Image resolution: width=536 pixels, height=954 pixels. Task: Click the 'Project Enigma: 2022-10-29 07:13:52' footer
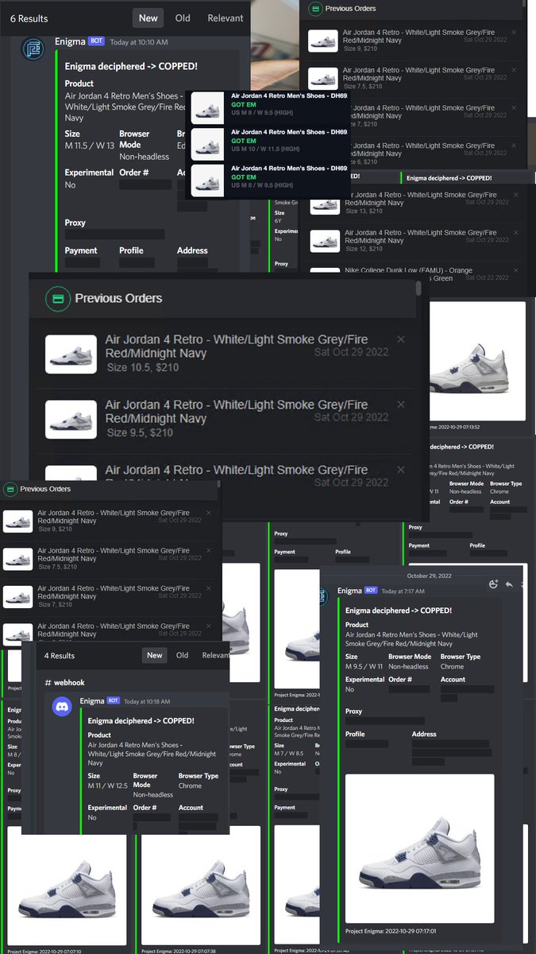pos(454,427)
